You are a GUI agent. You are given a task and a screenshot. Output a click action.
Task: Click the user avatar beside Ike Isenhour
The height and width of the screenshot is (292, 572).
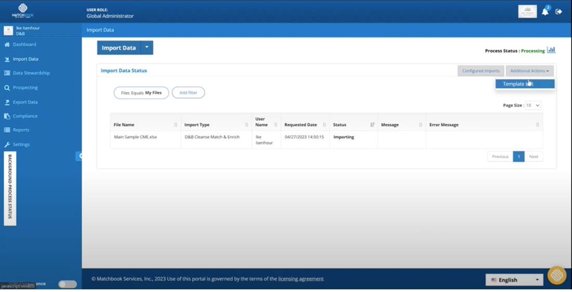[x=8, y=31]
